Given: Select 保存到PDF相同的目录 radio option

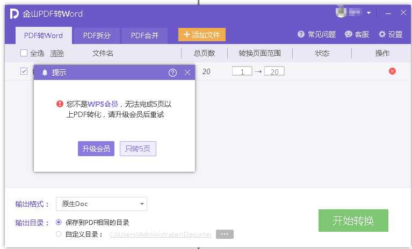Looking at the screenshot, I should (59, 222).
